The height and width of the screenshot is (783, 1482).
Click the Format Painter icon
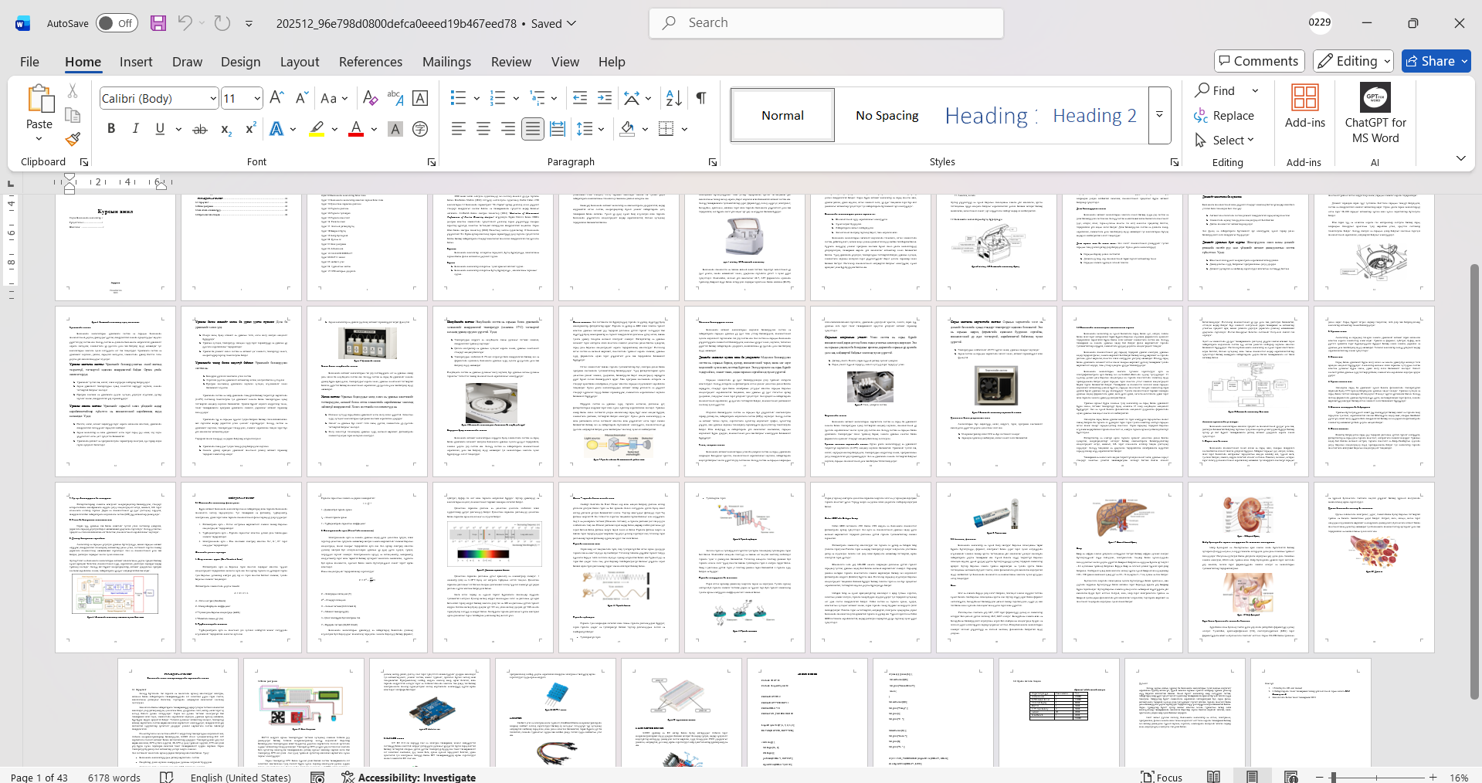click(73, 139)
